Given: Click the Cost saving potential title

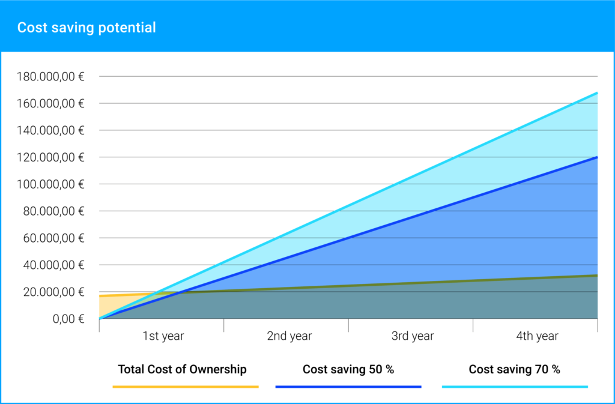Looking at the screenshot, I should point(86,28).
